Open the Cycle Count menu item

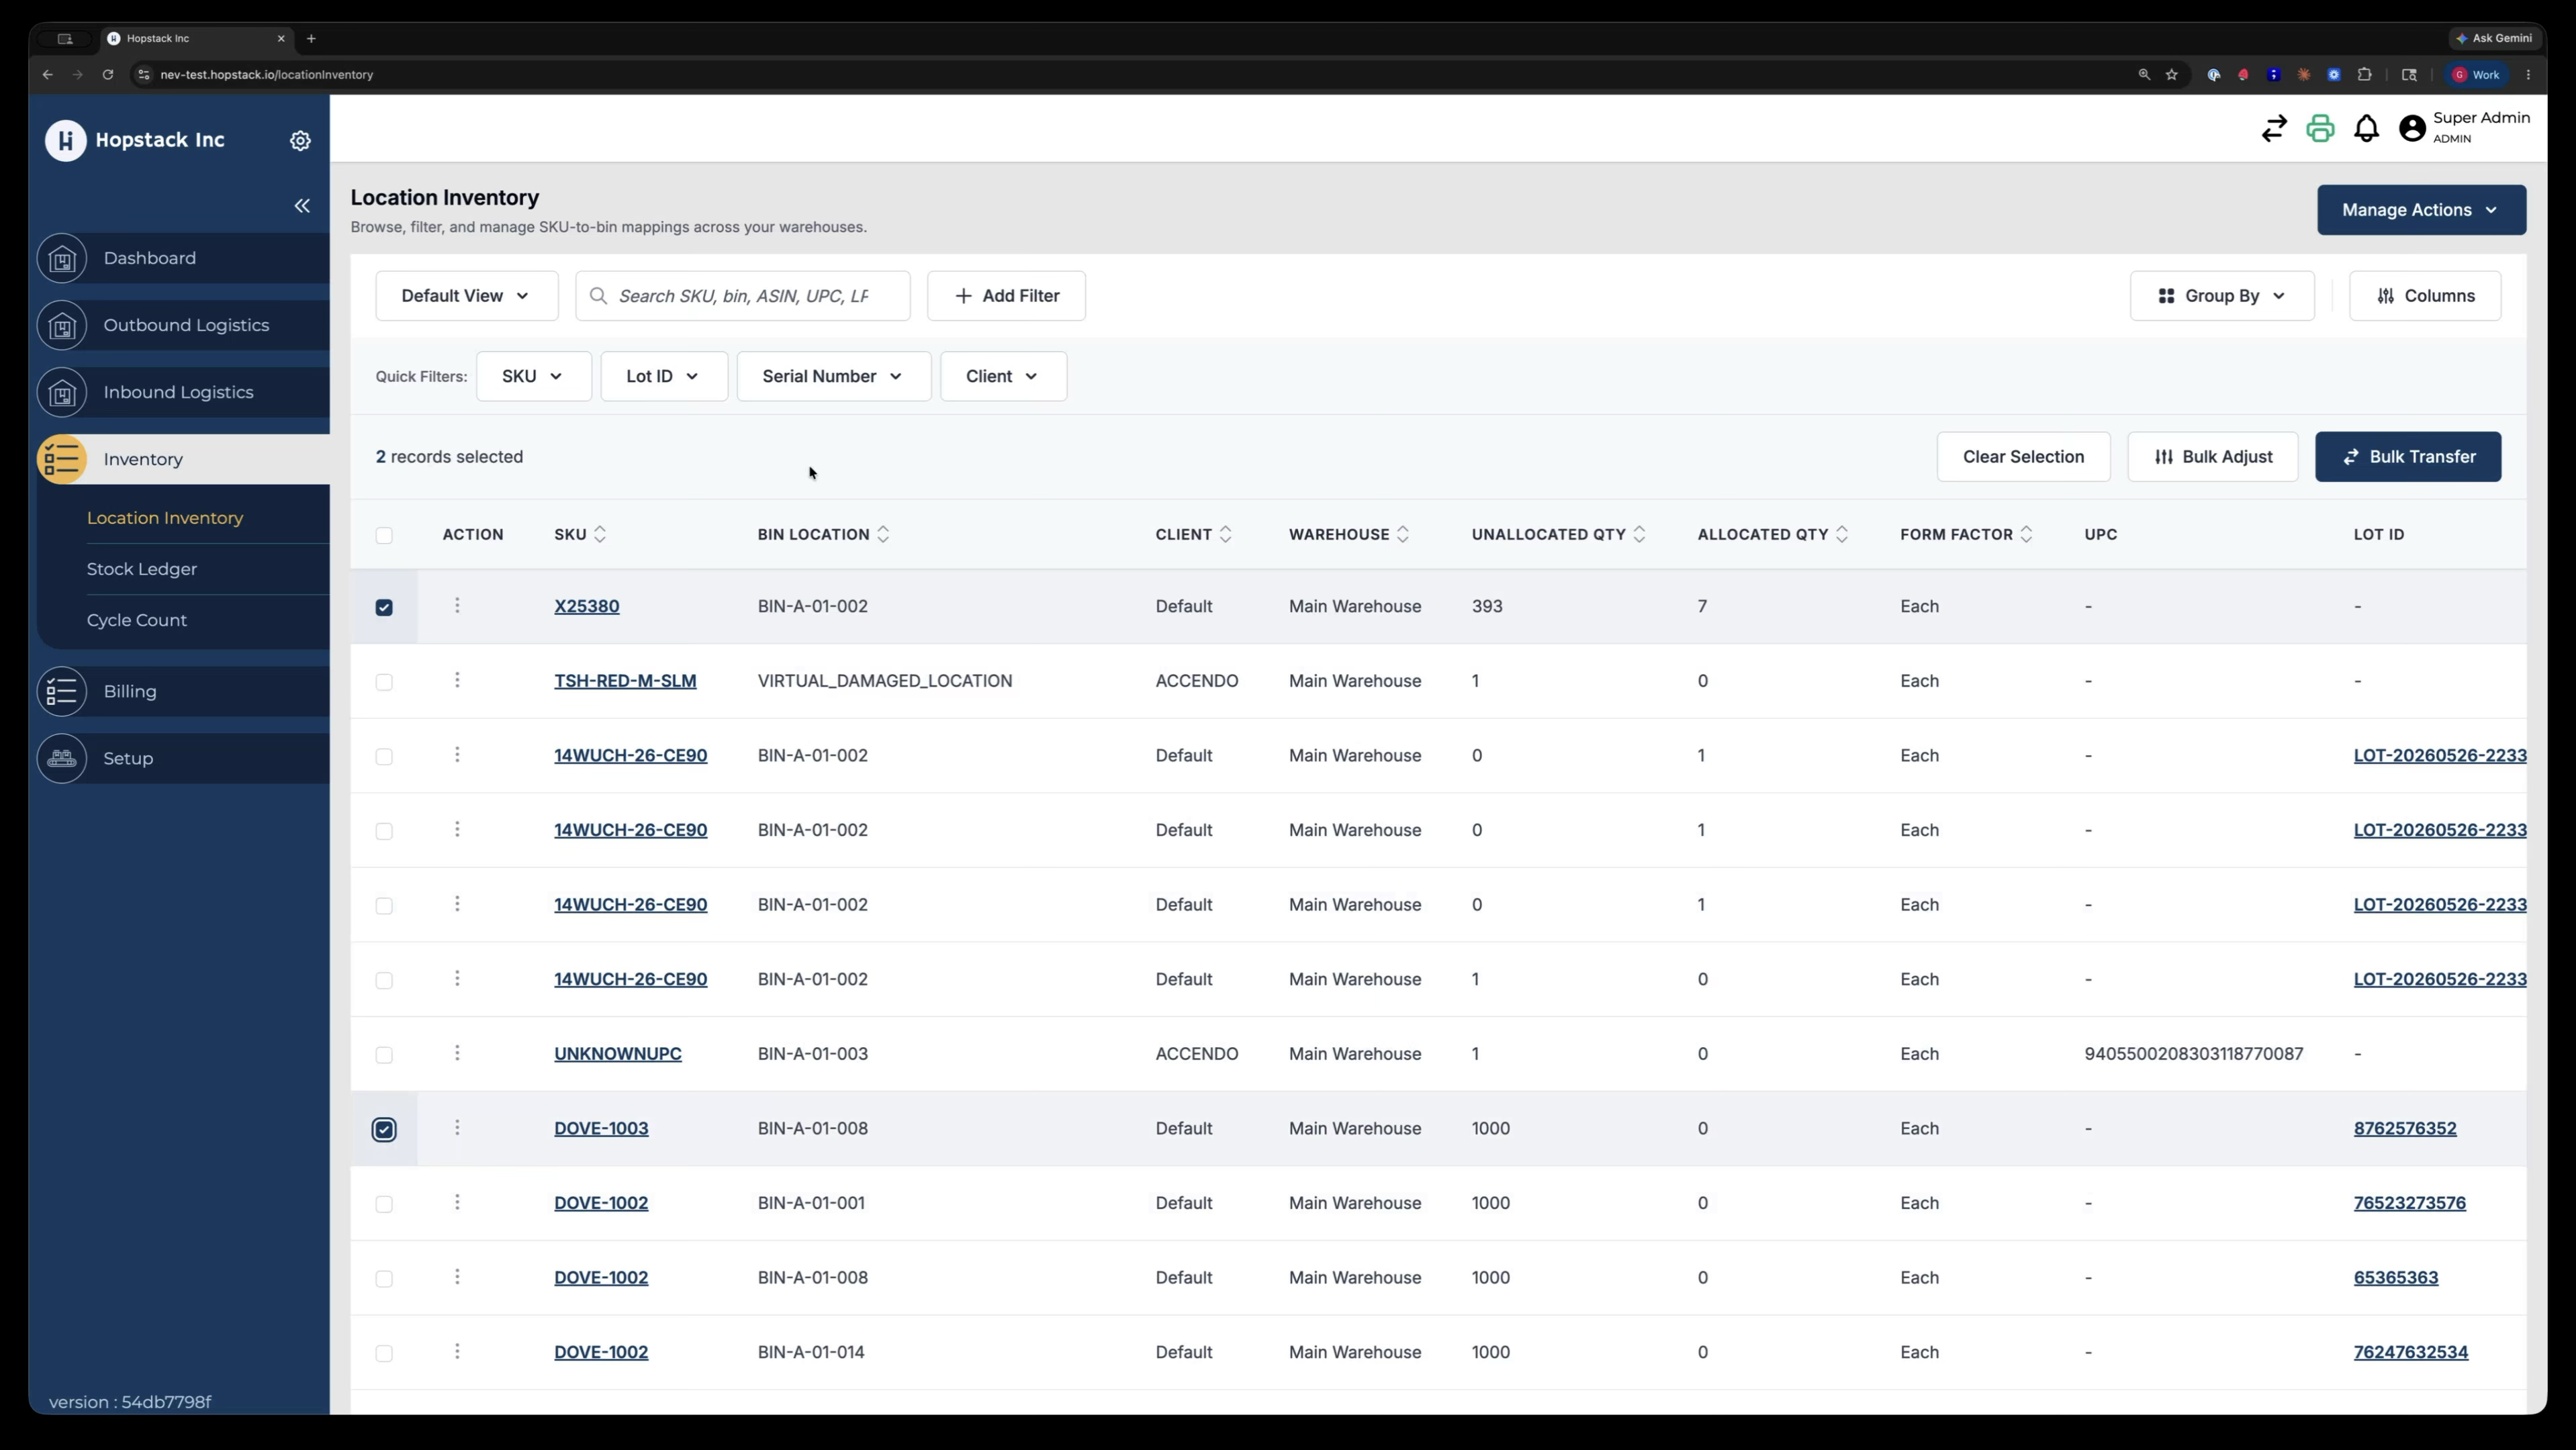pos(137,620)
